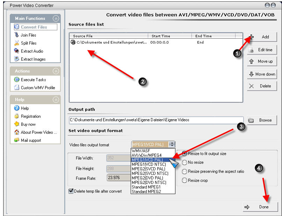The image size is (282, 216).
Task: Open the Buy now link
Action: tap(28, 124)
